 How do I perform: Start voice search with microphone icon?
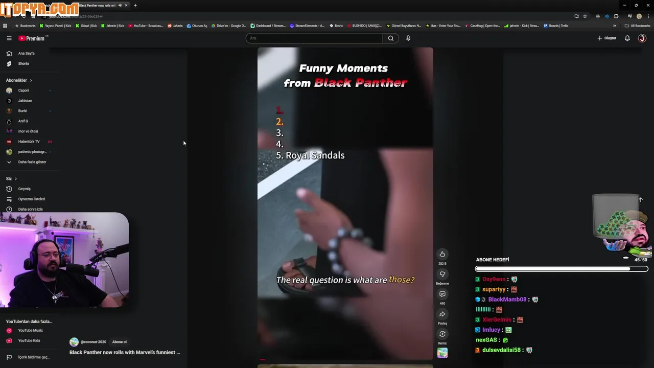click(408, 38)
